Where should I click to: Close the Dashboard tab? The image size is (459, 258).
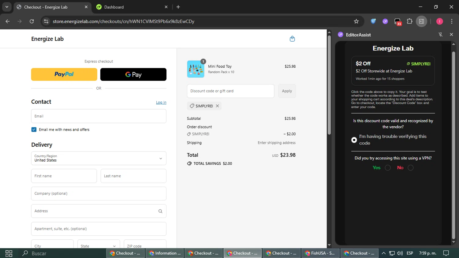tap(166, 7)
